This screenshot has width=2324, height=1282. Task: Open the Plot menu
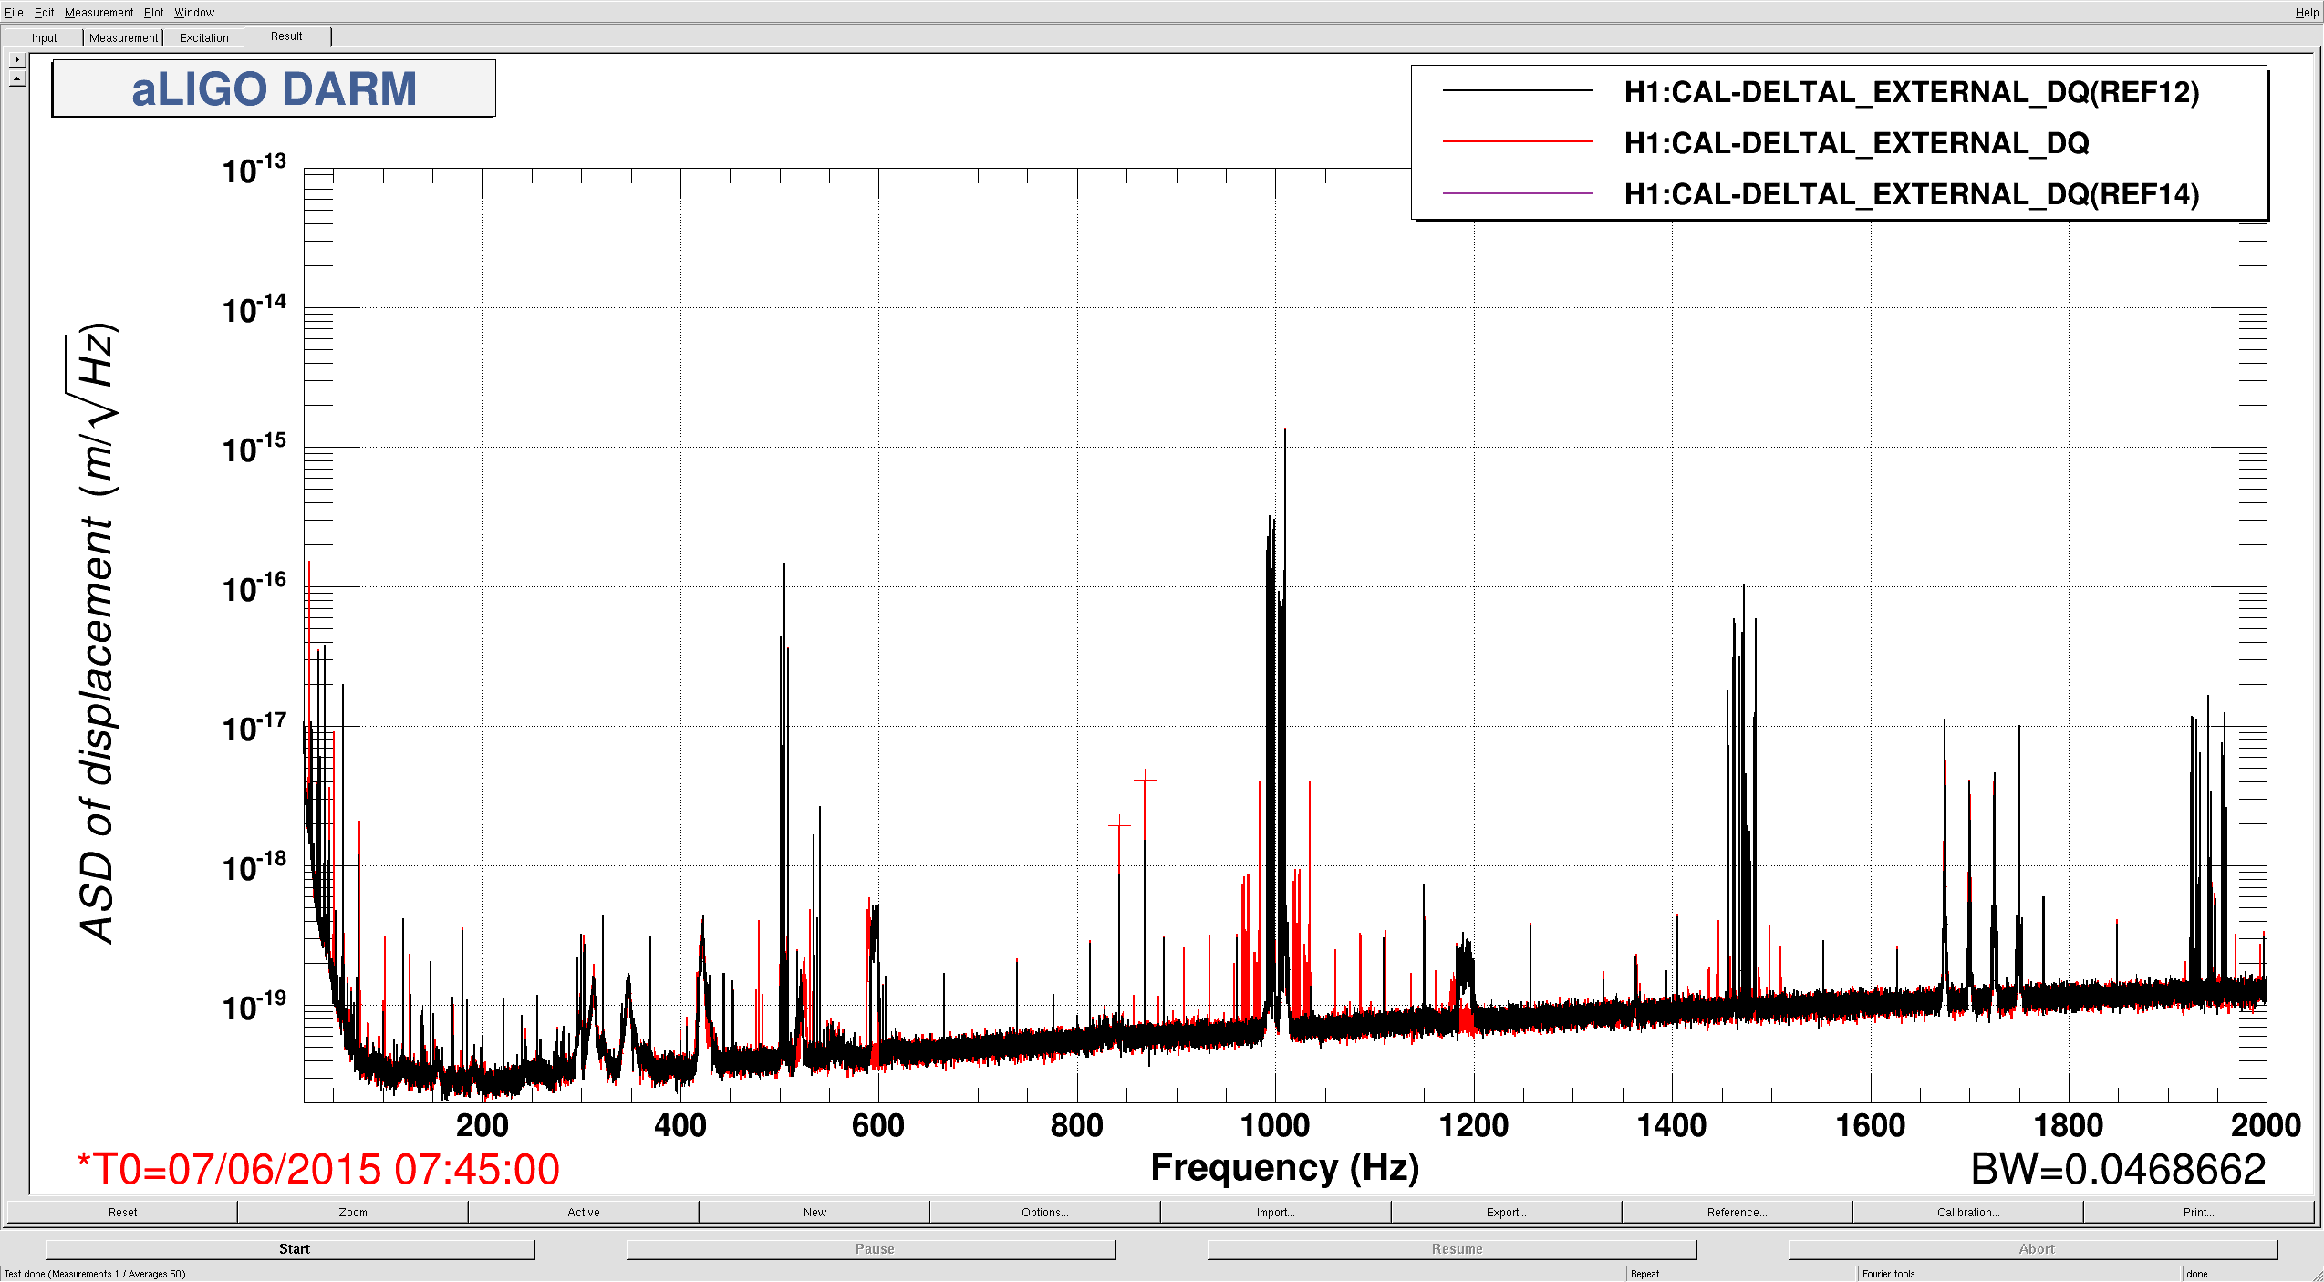[x=153, y=12]
